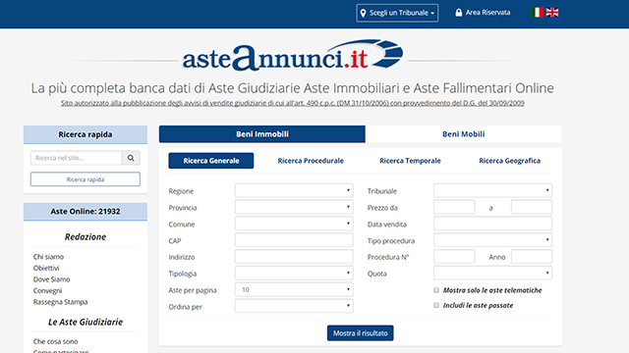Screen dimensions: 629x353
Task: Open the Quota dropdown
Action: pyautogui.click(x=492, y=274)
